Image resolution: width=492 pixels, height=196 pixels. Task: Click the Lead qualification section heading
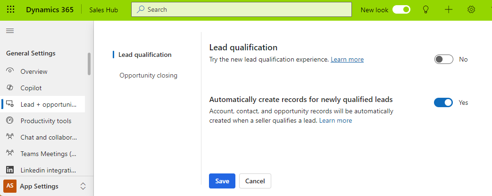coord(243,47)
